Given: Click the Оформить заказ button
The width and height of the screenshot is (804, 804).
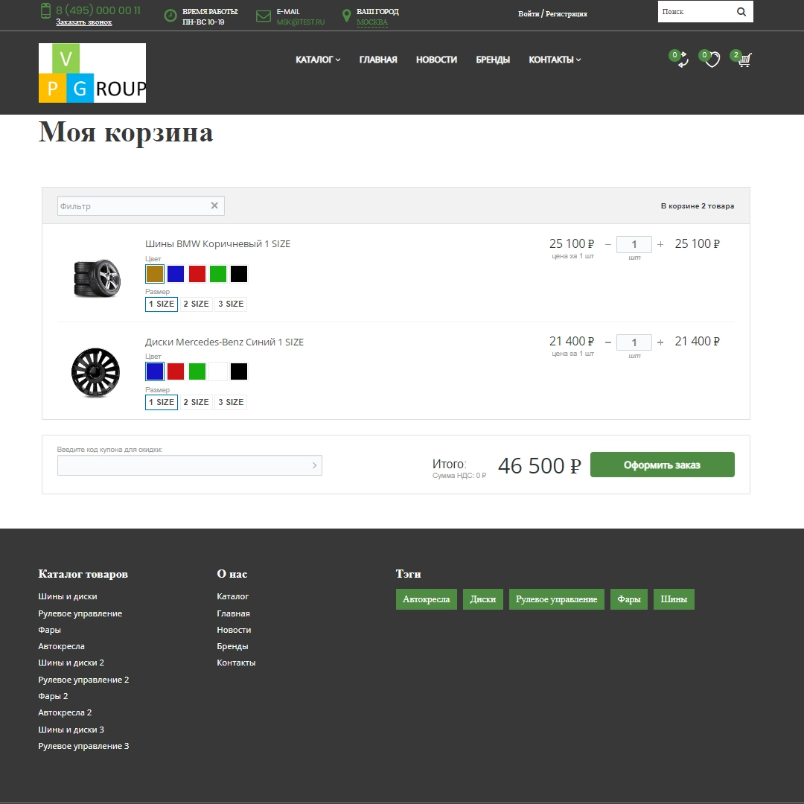Looking at the screenshot, I should [662, 464].
